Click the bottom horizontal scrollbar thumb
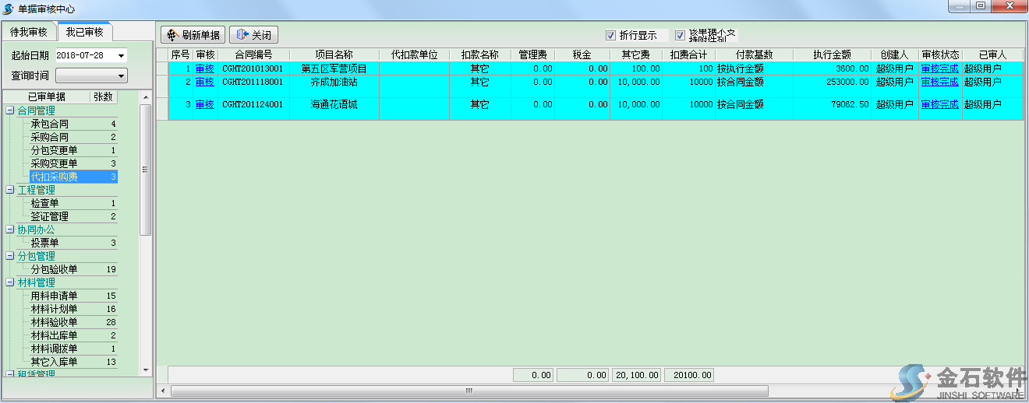 [468, 391]
